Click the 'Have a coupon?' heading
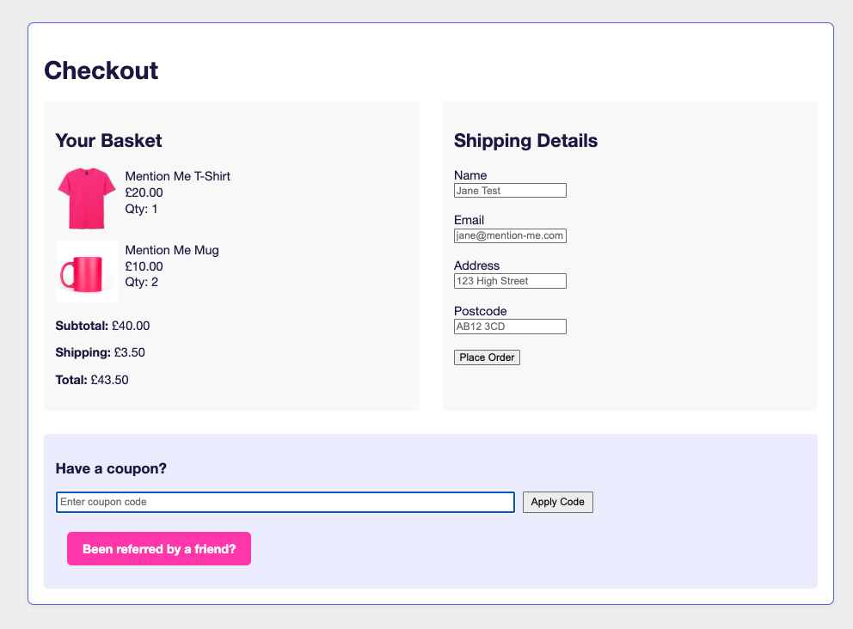Image resolution: width=853 pixels, height=629 pixels. 111,468
